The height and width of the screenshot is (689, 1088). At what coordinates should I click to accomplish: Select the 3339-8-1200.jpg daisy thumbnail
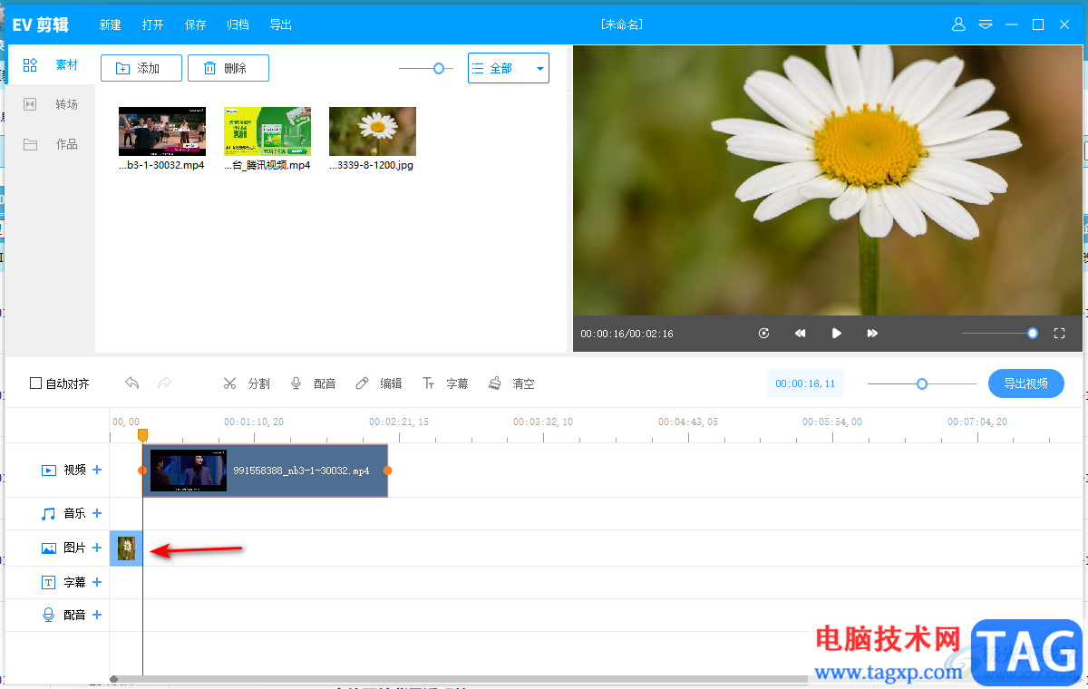373,131
